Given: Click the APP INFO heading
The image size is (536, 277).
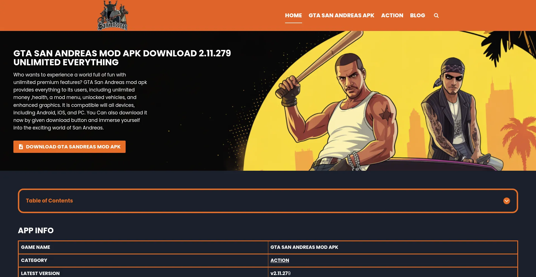Looking at the screenshot, I should point(36,230).
